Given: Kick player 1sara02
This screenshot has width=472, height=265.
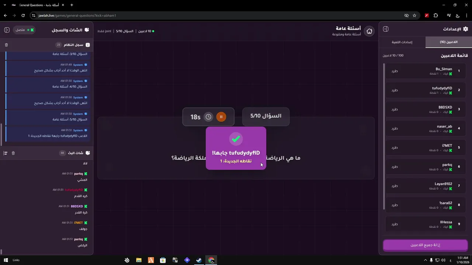Looking at the screenshot, I should point(395,205).
